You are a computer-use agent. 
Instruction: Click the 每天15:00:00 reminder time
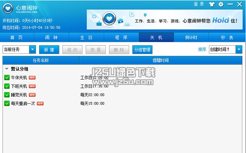point(92,103)
